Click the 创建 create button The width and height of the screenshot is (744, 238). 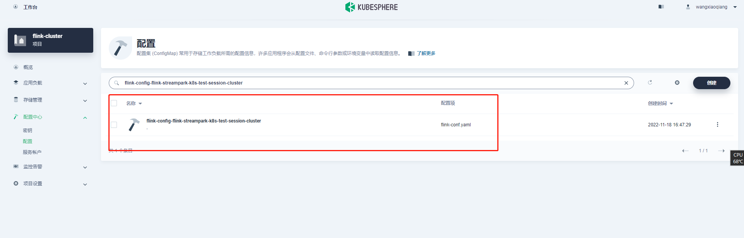[x=712, y=83]
